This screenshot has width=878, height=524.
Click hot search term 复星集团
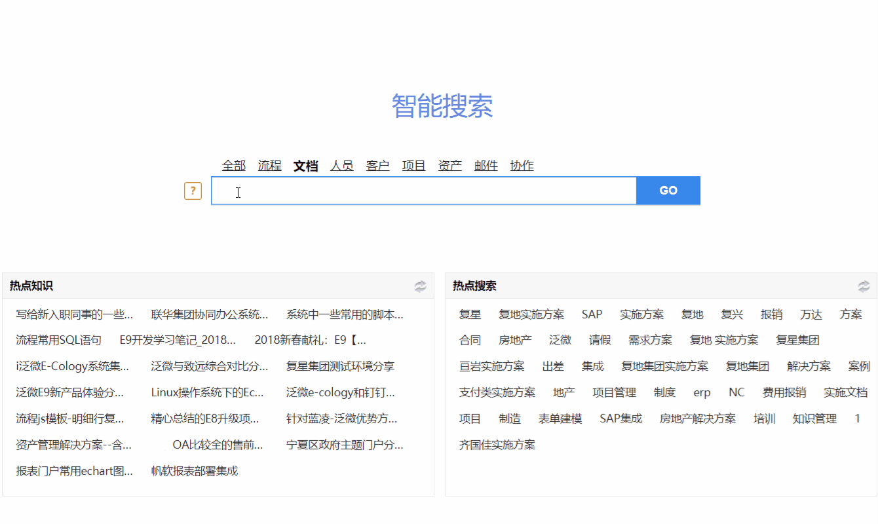click(798, 341)
